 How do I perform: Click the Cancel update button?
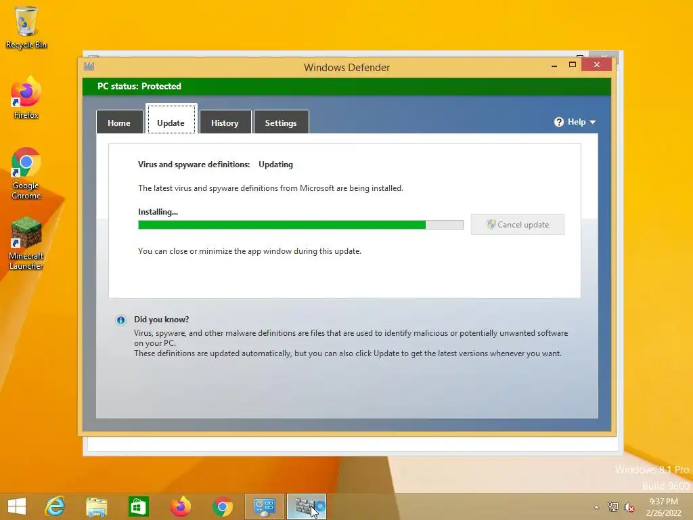(518, 225)
